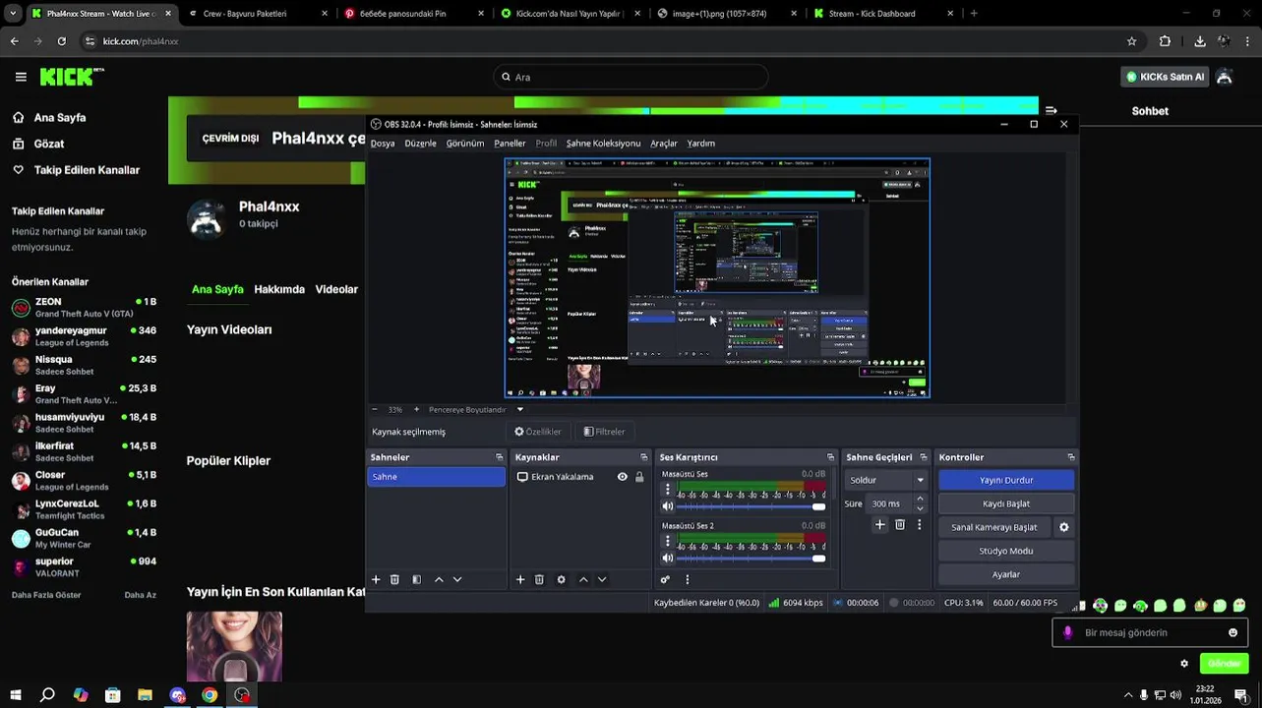1262x708 pixels.
Task: Open Chrome from the Windows taskbar
Action: 210,695
